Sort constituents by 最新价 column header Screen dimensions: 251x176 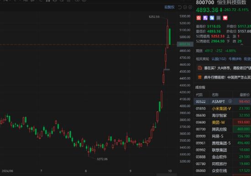(245, 95)
